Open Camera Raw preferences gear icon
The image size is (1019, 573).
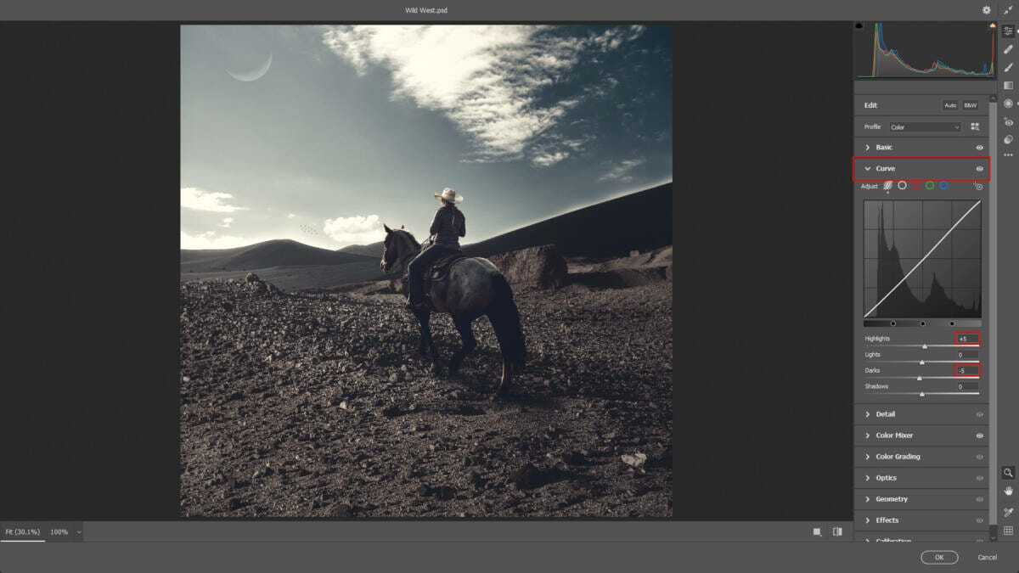point(986,10)
